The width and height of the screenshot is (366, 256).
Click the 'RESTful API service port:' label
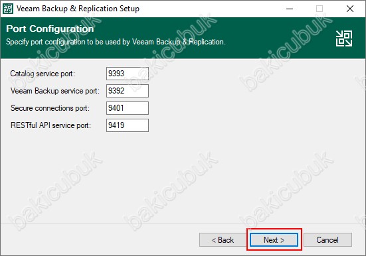pyautogui.click(x=50, y=125)
